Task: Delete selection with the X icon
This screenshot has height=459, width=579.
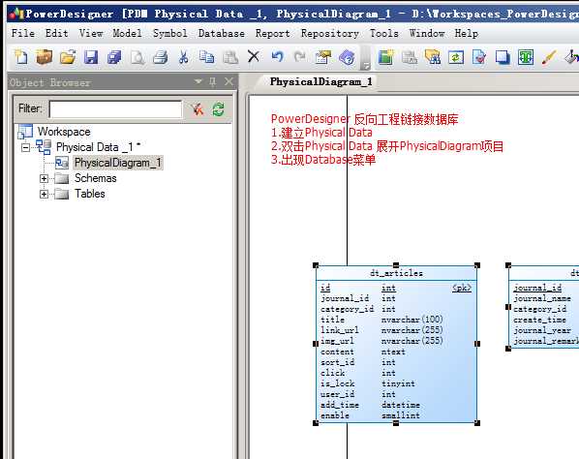Action: (x=254, y=56)
